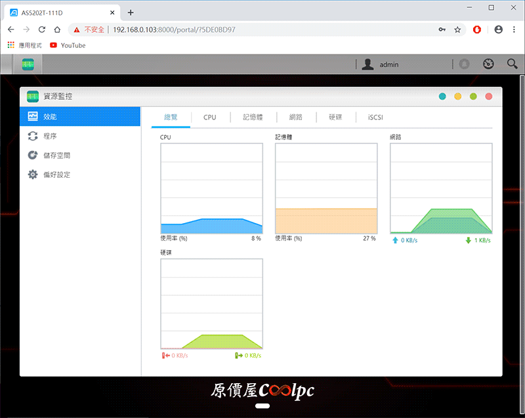The height and width of the screenshot is (418, 525).
Task: Click the ADM search magnifier icon
Action: (512, 64)
